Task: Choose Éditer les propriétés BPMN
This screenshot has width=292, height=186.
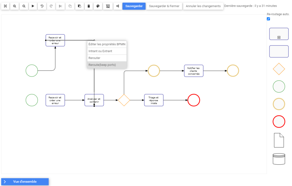Action: [107, 44]
